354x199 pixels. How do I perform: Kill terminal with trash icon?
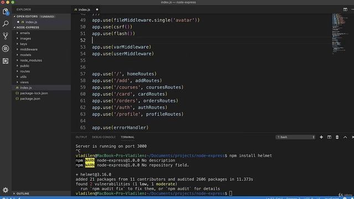337,137
